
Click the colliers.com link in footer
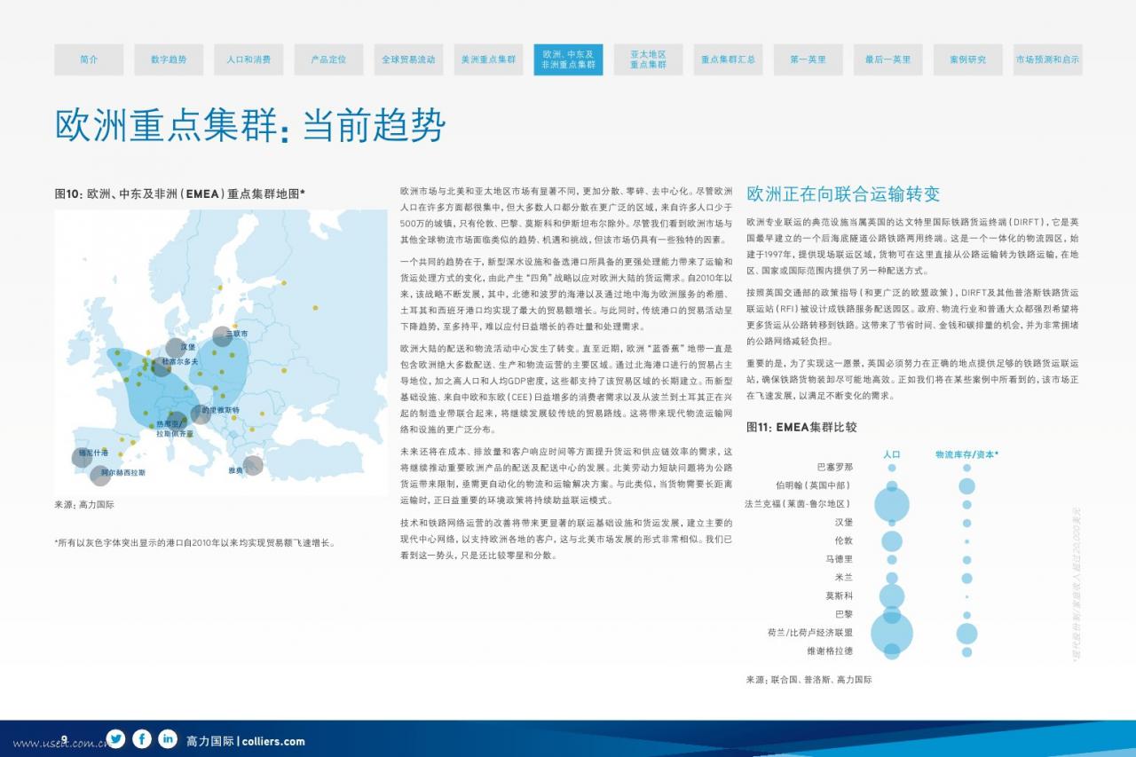tap(272, 741)
